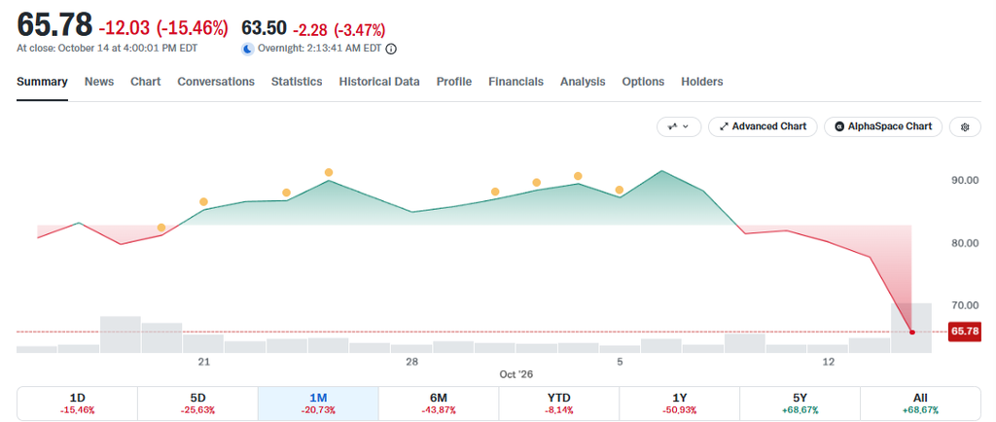The height and width of the screenshot is (422, 996).
Task: Click the tallest volume bar at right
Action: 911,328
